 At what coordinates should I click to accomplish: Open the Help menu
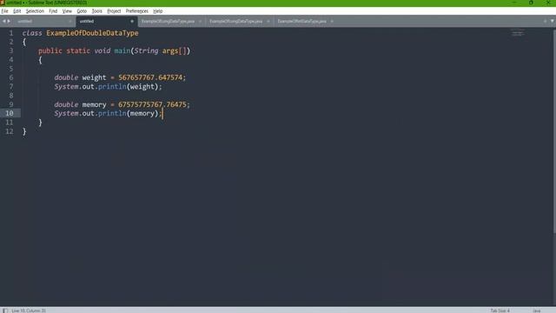point(158,11)
